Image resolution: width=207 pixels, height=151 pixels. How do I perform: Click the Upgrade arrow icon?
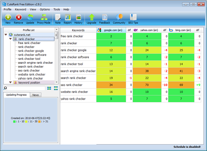tap(92, 17)
